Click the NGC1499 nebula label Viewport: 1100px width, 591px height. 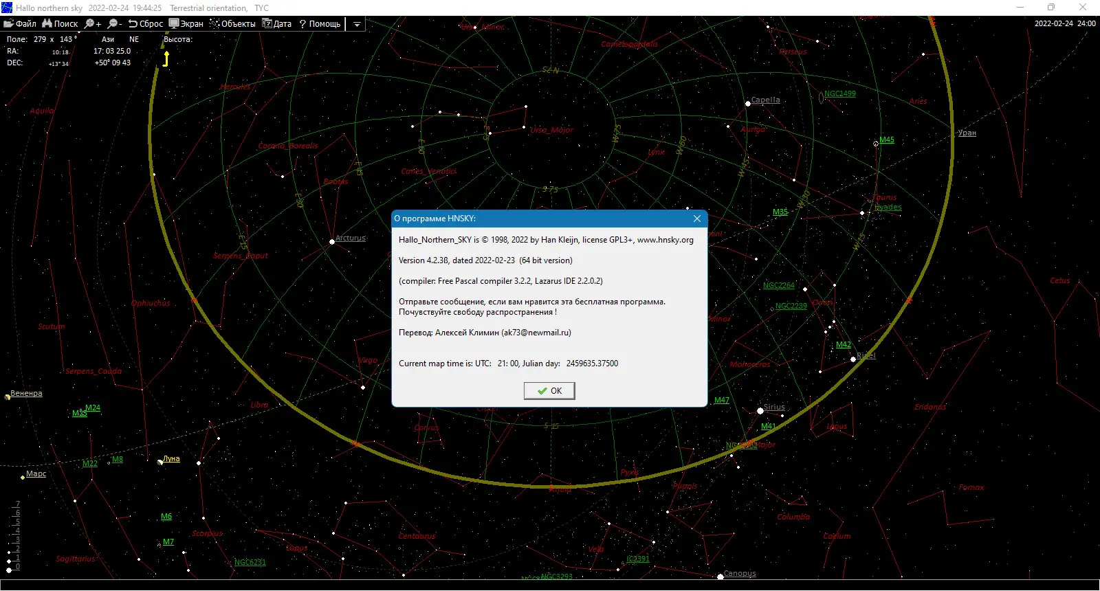coord(840,94)
